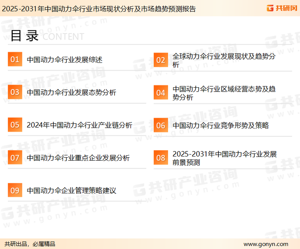Select the orange 06 chapter badge
This screenshot has width=300, height=249.
pos(161,125)
